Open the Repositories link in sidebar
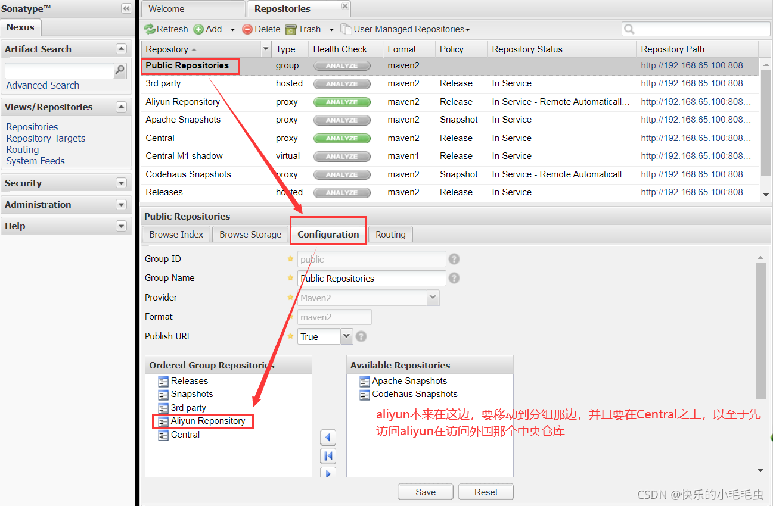The image size is (773, 506). point(32,127)
